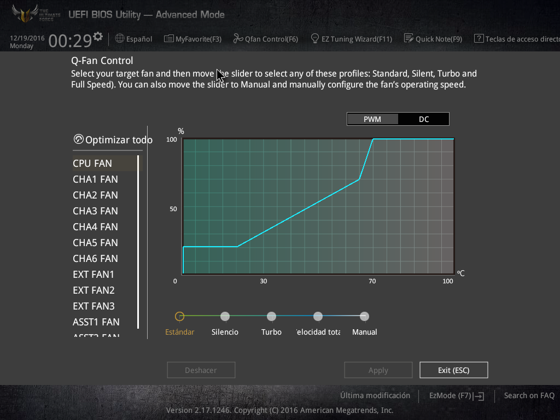Click the Qfan fan icon
560x420 pixels.
238,38
